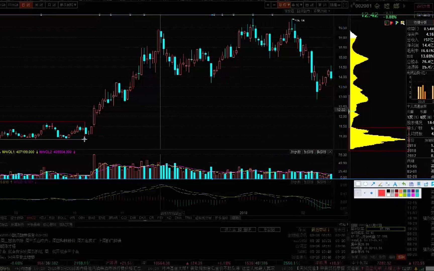The image size is (434, 271).
Task: Switch to the TRIX indicator tab
Action: (188, 218)
